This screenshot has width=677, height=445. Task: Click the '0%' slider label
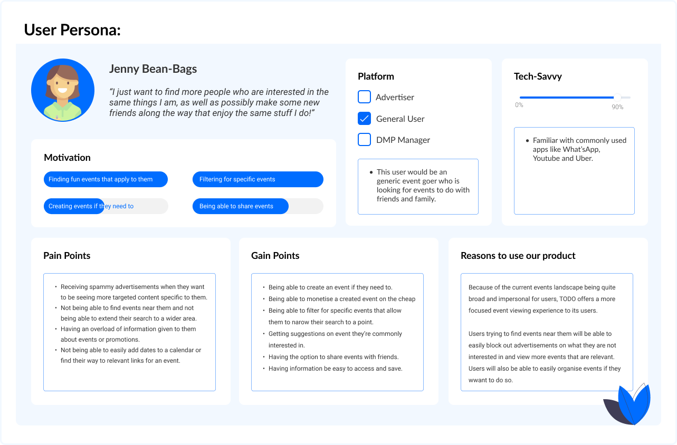[519, 105]
